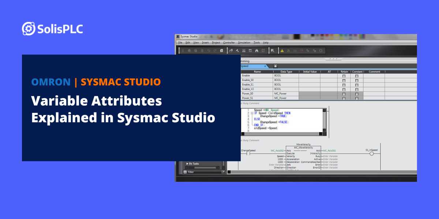This screenshot has width=439, height=219.
Task: Close the Speed tab
Action: tap(265, 66)
